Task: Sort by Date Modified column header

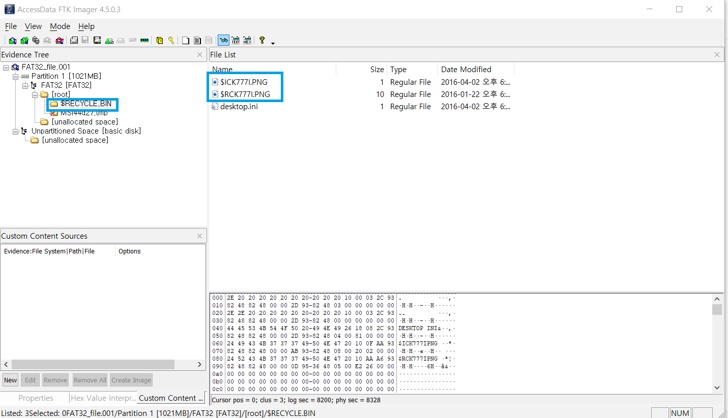Action: pos(476,70)
